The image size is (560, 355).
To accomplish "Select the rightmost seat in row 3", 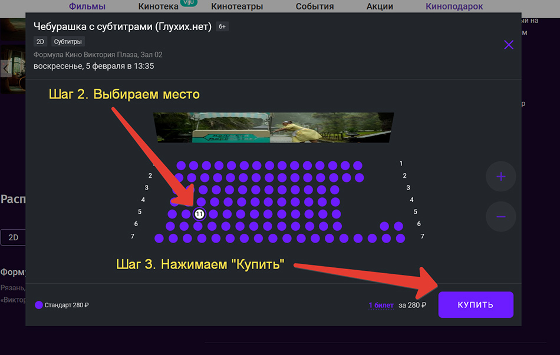I will click(335, 190).
